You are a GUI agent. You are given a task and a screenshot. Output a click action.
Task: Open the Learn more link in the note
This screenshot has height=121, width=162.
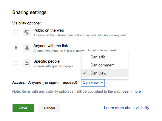pyautogui.click(x=132, y=91)
